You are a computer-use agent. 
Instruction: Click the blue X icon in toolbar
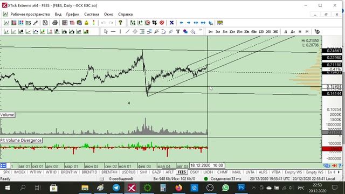171,23
